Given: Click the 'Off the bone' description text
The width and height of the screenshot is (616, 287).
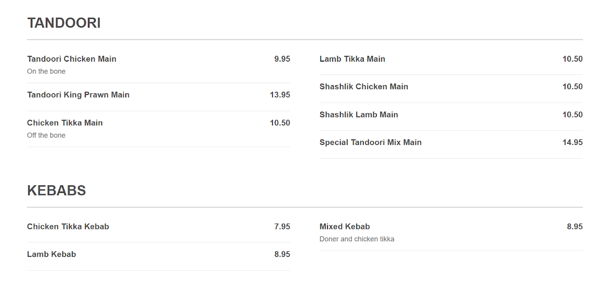Looking at the screenshot, I should click(x=46, y=136).
